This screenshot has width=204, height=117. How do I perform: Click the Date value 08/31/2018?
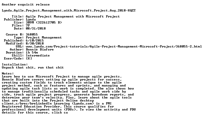pyautogui.click(x=36, y=28)
